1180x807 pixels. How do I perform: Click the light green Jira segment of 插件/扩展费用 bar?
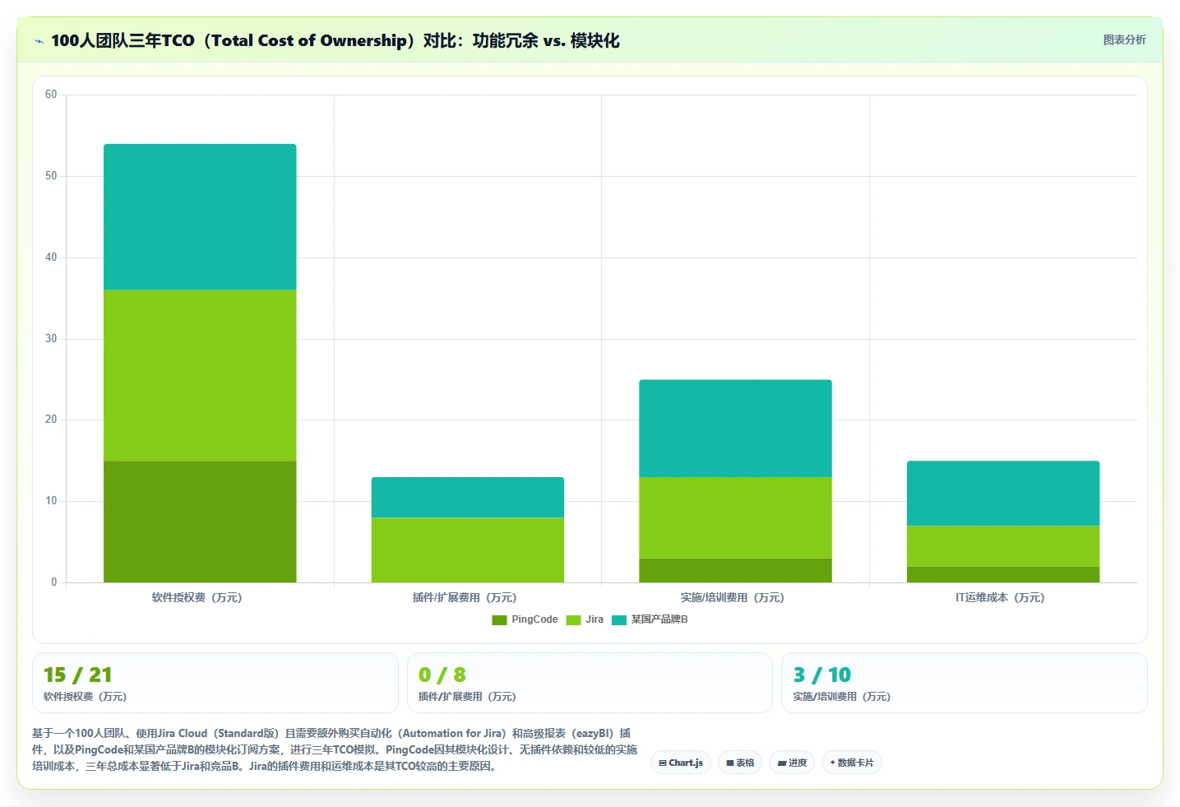pyautogui.click(x=468, y=550)
